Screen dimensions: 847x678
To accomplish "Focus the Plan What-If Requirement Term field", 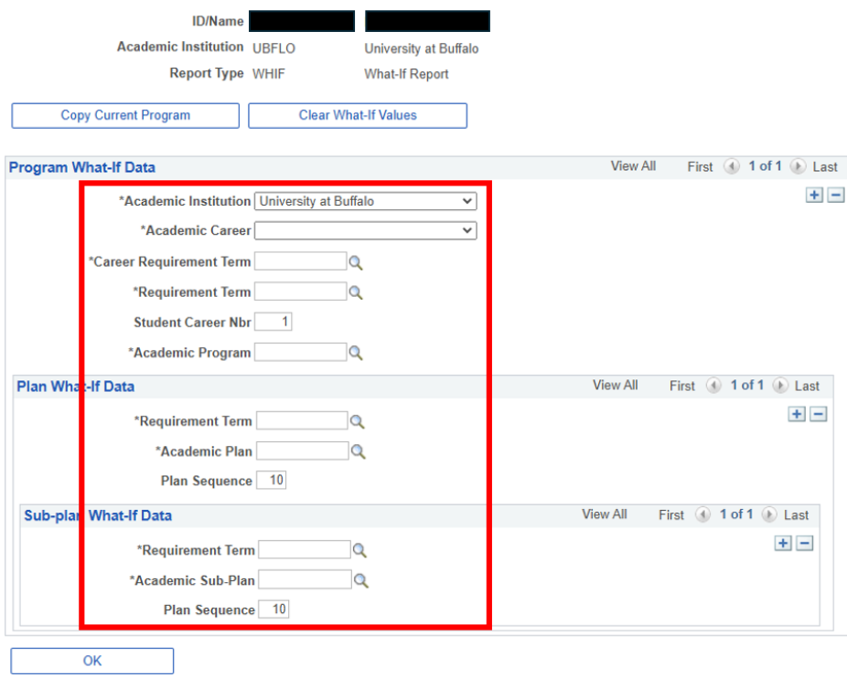I will tap(302, 420).
